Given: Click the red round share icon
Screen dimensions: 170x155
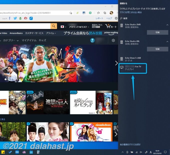Looking at the screenshot, I should click(26, 18).
